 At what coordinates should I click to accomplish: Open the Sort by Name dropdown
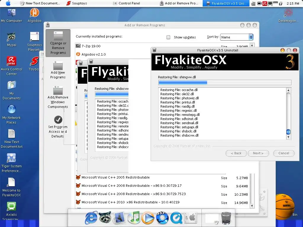(x=236, y=37)
